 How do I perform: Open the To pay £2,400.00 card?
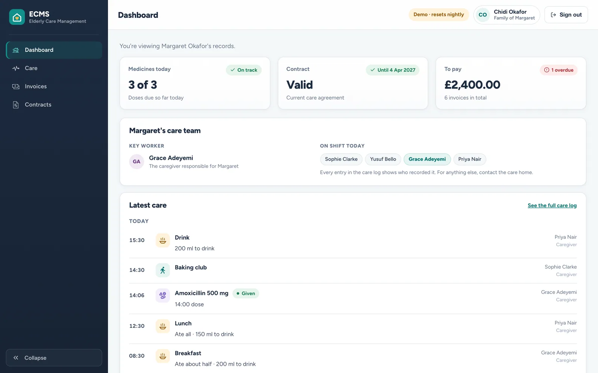(511, 83)
